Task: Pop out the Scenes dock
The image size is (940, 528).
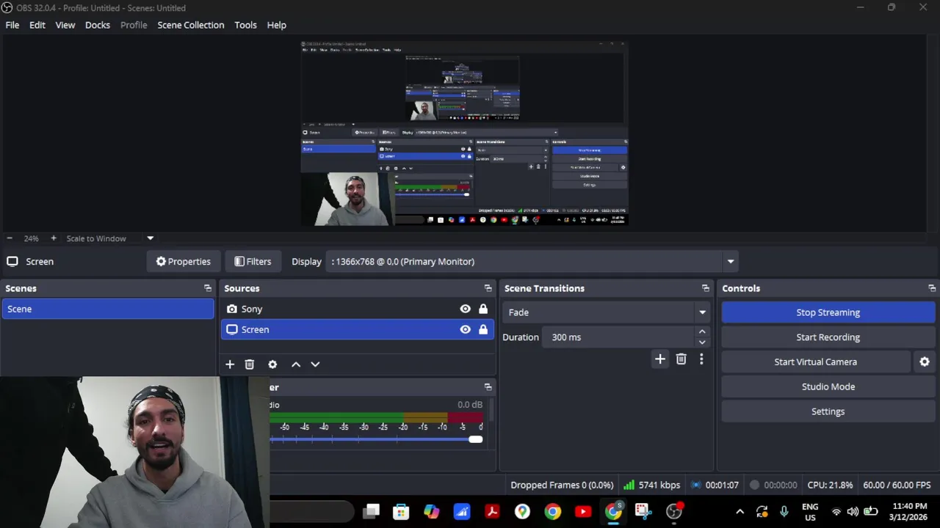Action: pyautogui.click(x=208, y=288)
